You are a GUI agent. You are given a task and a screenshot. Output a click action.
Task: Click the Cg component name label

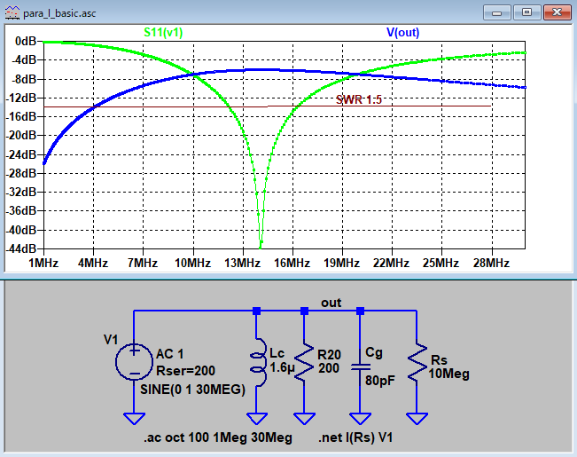click(374, 352)
